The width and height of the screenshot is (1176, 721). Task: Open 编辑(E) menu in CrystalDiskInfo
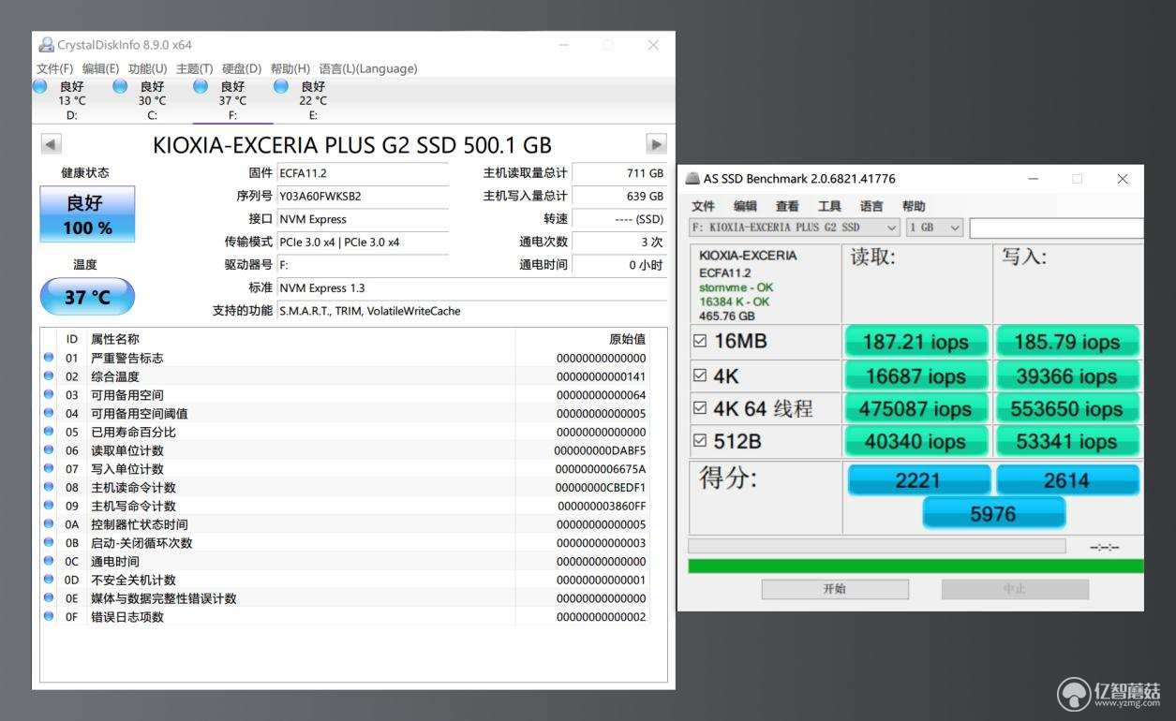point(100,68)
